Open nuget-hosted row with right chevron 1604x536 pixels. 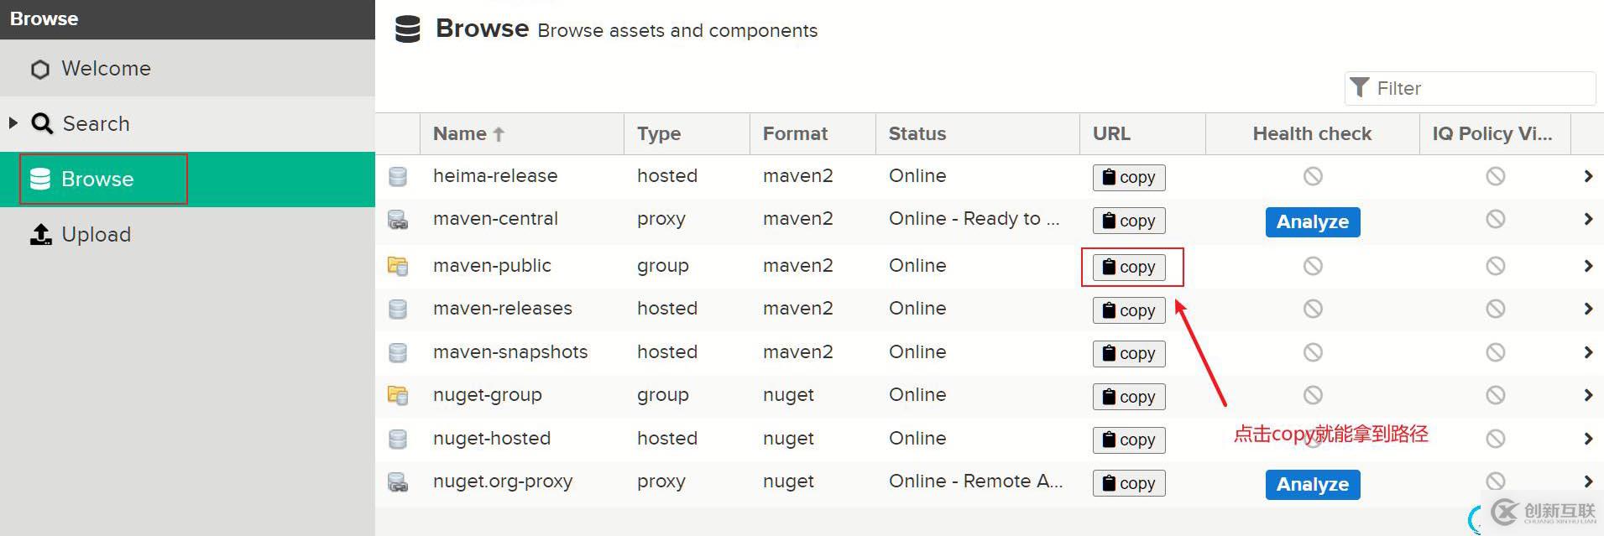[x=1588, y=439]
